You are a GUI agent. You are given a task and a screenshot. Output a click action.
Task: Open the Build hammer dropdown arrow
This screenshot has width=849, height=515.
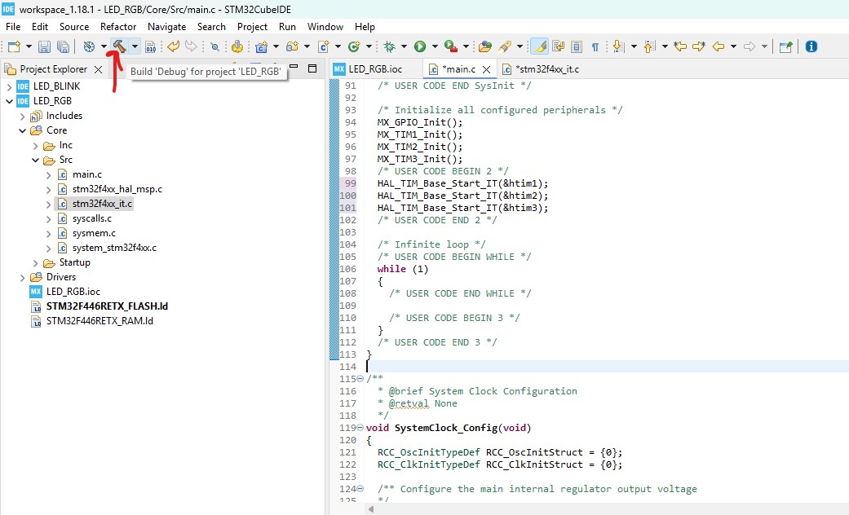(x=135, y=46)
